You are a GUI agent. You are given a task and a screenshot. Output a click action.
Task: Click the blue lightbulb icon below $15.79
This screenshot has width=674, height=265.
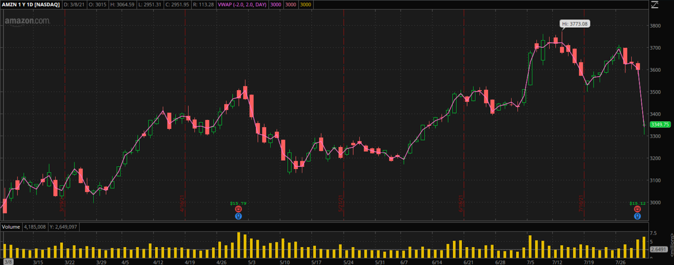[x=238, y=216]
